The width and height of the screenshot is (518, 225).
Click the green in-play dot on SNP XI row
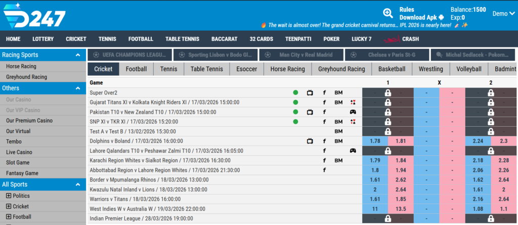tap(295, 122)
